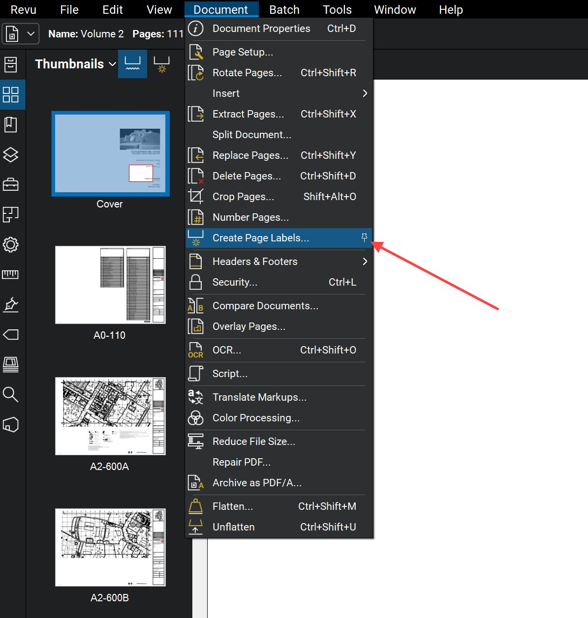Open the Properties gear panel icon
588x618 pixels.
(x=11, y=244)
